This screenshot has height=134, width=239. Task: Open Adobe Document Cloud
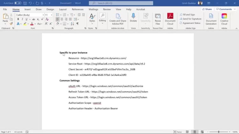[x=170, y=19]
